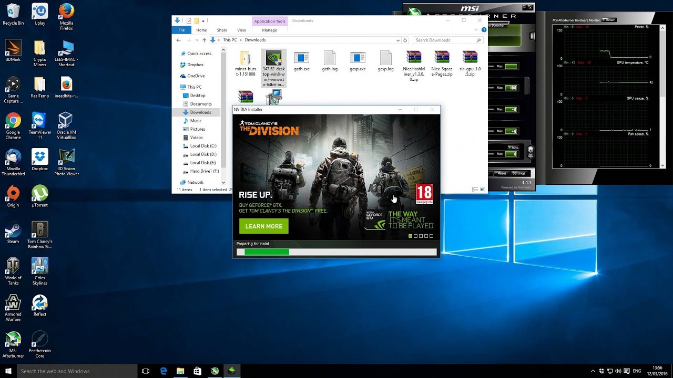Click the NVIDIA installer progress bar
The height and width of the screenshot is (378, 673).
pyautogui.click(x=336, y=252)
